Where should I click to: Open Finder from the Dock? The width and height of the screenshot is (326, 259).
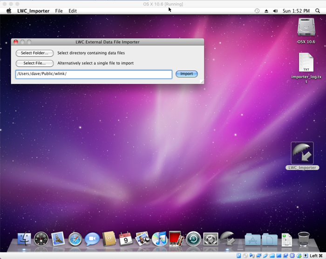(x=24, y=239)
